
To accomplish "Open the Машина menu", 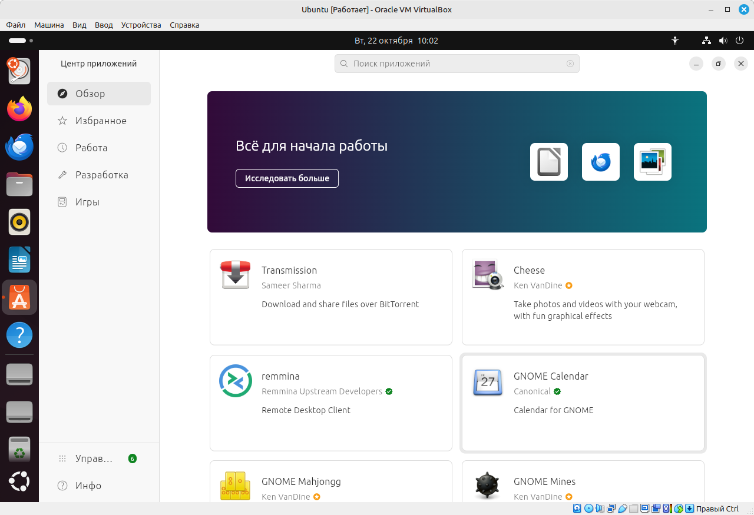I will pyautogui.click(x=49, y=25).
